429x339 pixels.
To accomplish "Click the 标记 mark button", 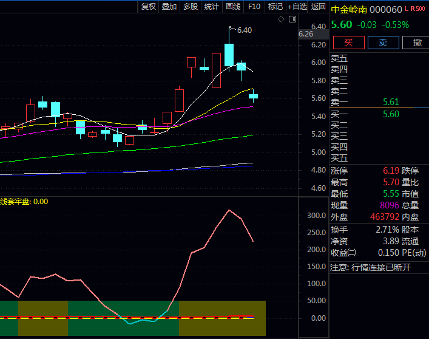I will pyautogui.click(x=275, y=7).
